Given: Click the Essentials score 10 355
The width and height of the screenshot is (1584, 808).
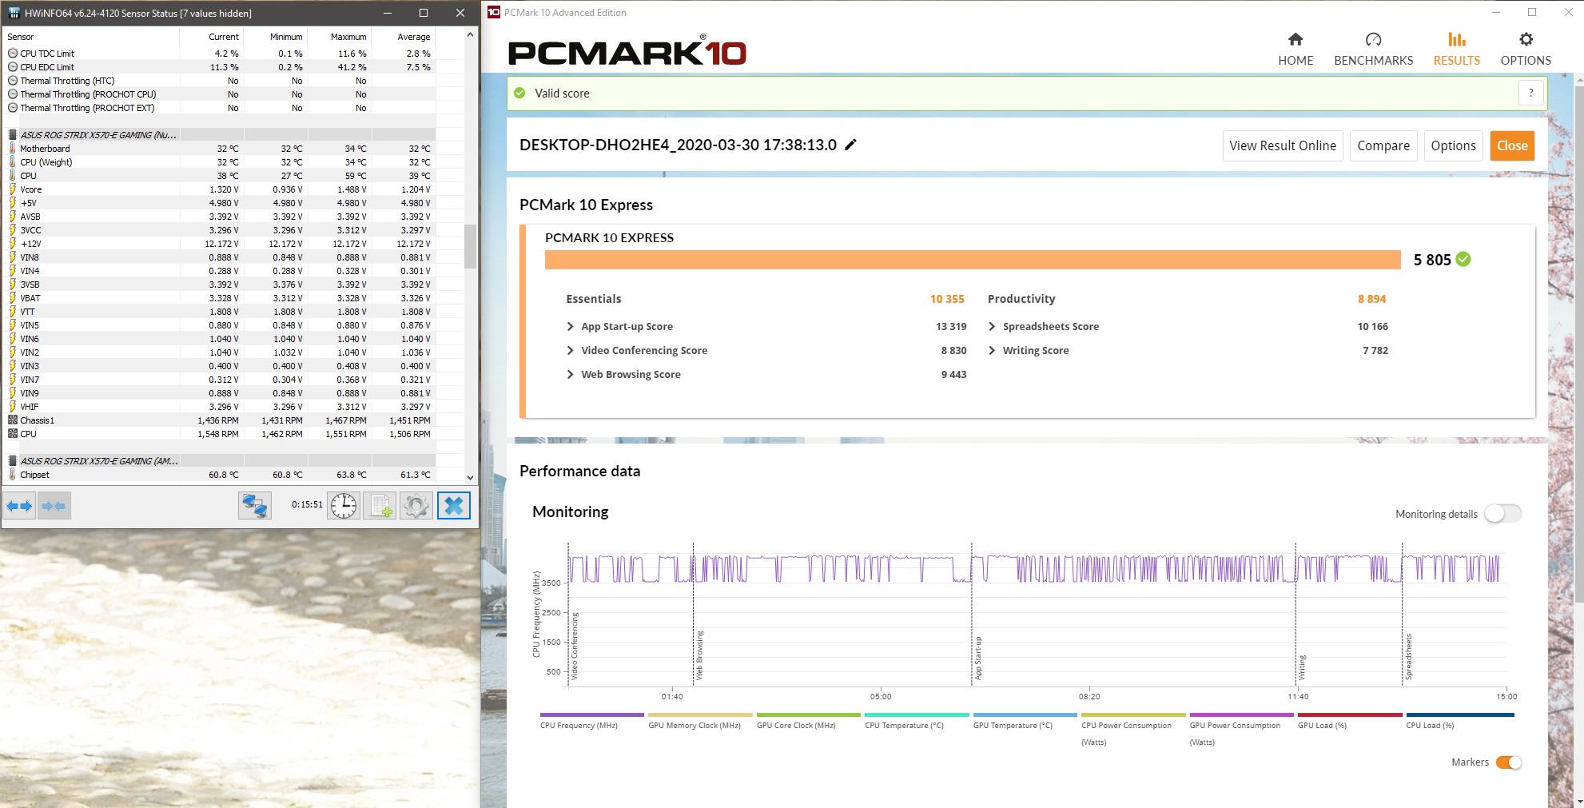Looking at the screenshot, I should point(947,299).
